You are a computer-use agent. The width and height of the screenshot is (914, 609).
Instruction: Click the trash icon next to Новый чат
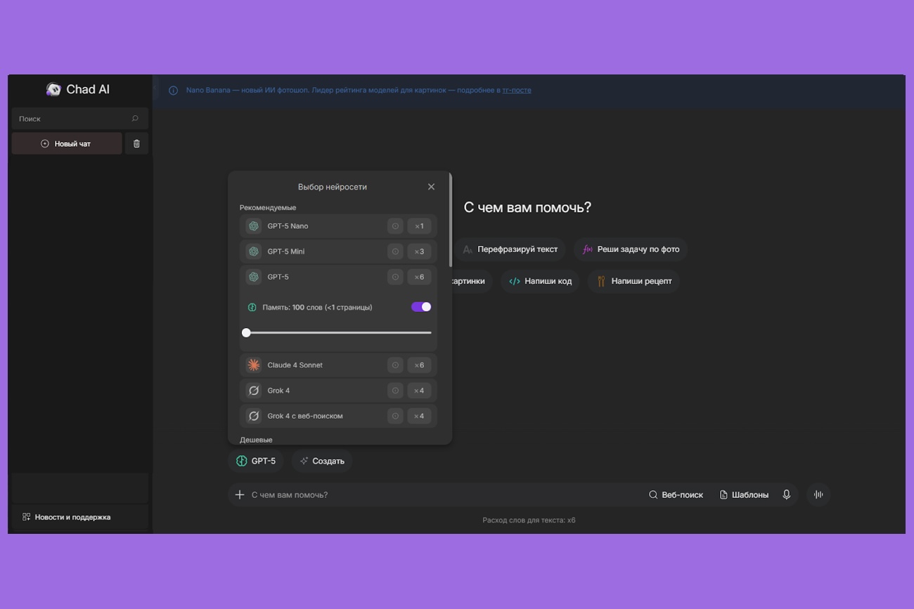coord(136,143)
